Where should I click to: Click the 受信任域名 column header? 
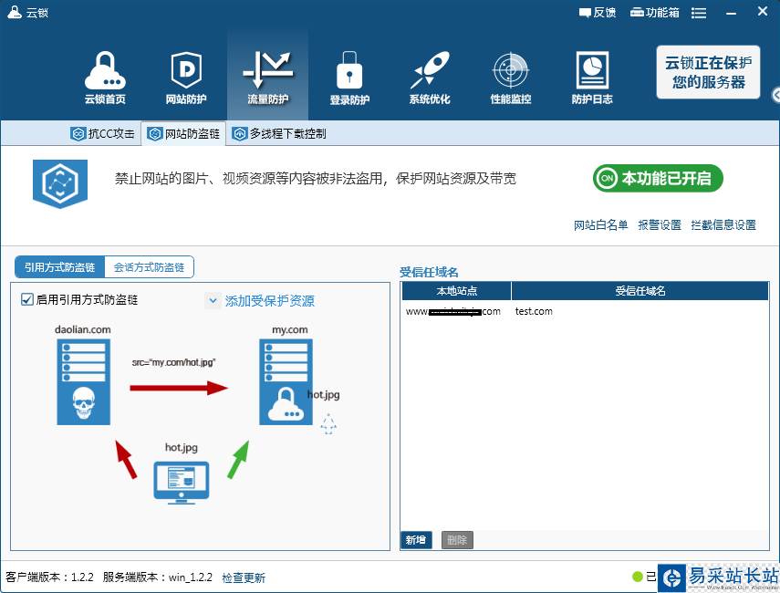point(640,290)
